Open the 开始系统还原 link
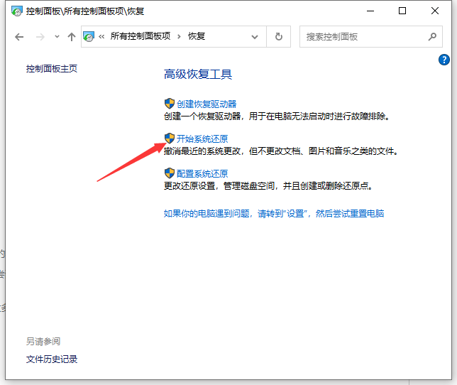Viewport: 457px width, 385px height. (202, 139)
